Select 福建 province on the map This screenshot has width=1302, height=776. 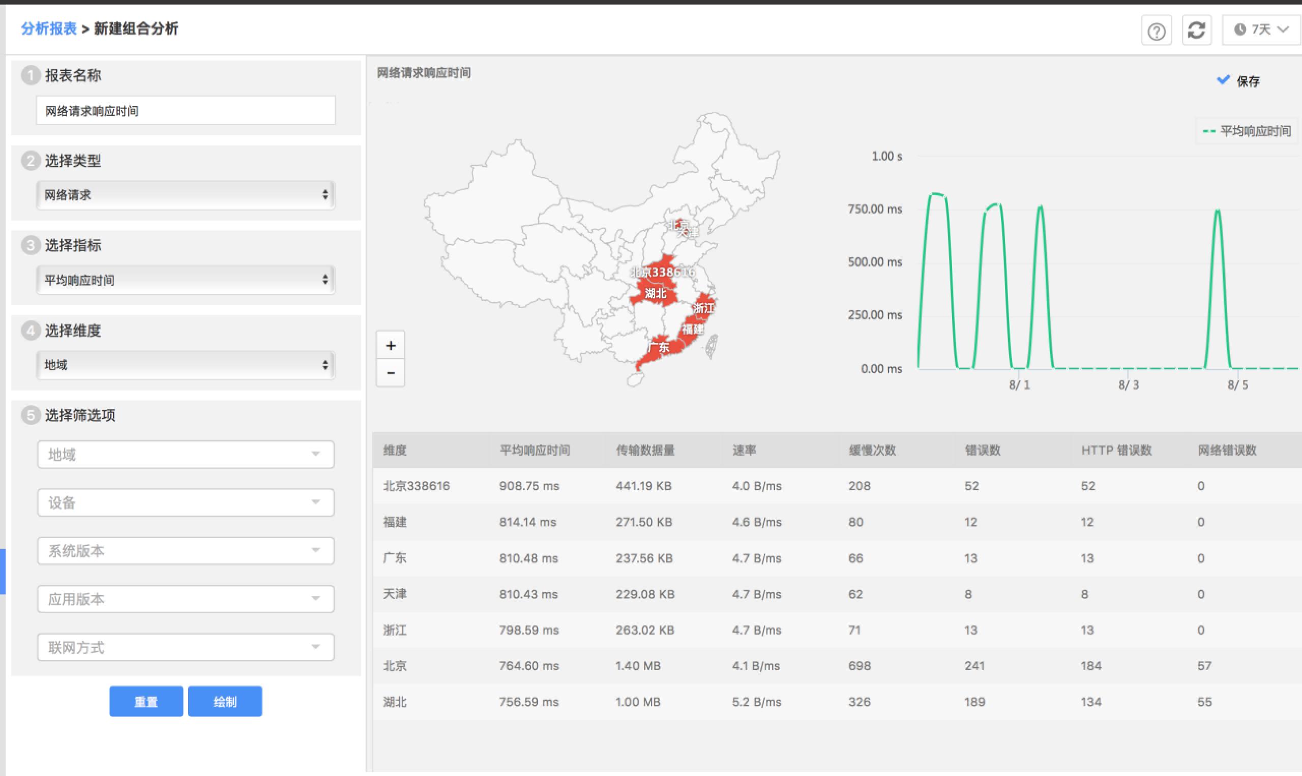[x=693, y=329]
